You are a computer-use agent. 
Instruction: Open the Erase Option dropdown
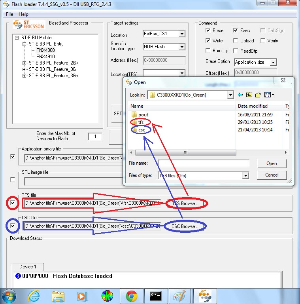273,63
